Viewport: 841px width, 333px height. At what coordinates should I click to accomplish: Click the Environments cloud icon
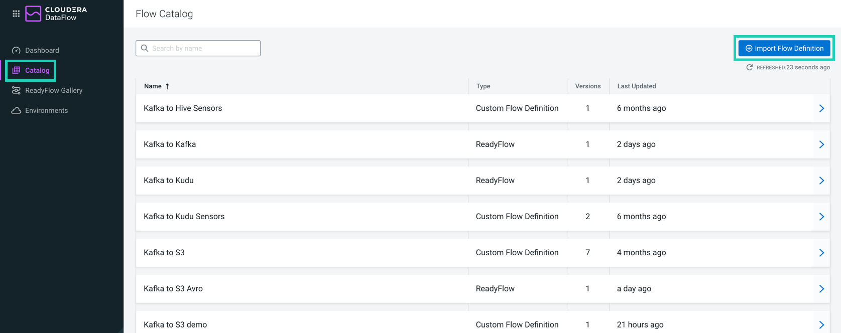[x=16, y=110]
